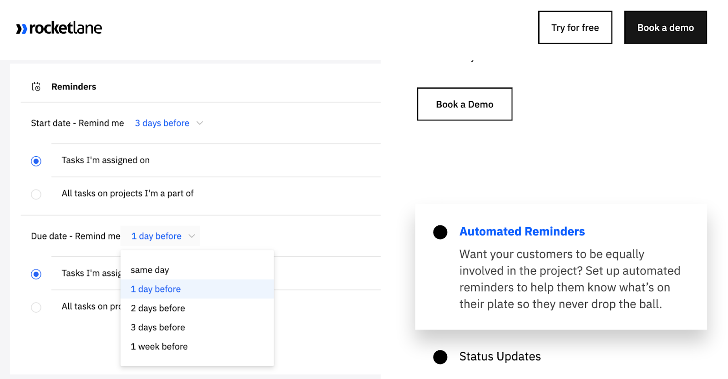This screenshot has height=379, width=728.
Task: Click the 'Try for free' button
Action: coord(575,28)
